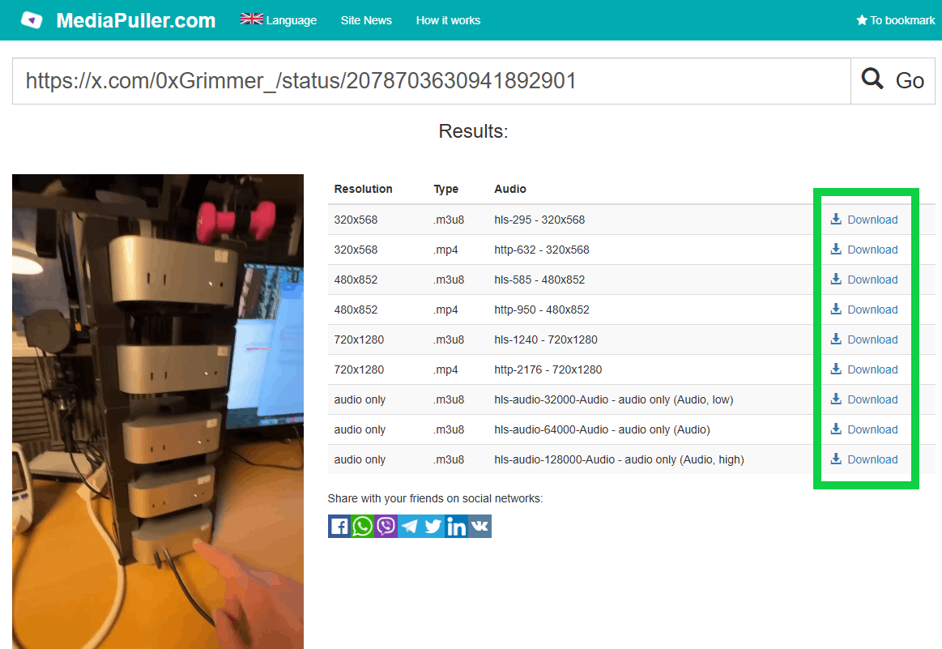
Task: Download the 320x568 .mp4 http-632 file
Action: coord(864,250)
